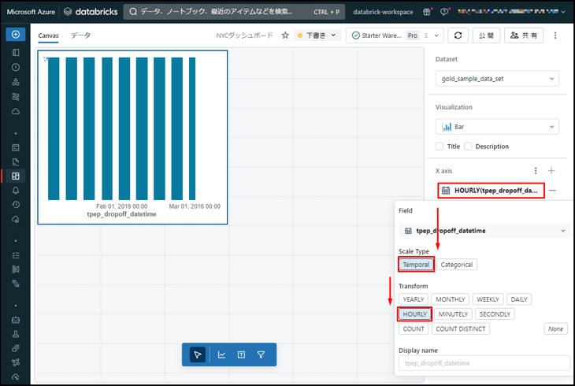Switch to the Canvas tab
This screenshot has width=575, height=386.
coord(48,35)
